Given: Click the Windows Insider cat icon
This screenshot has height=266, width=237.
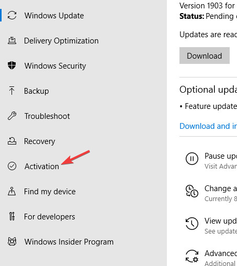Looking at the screenshot, I should (x=12, y=241).
